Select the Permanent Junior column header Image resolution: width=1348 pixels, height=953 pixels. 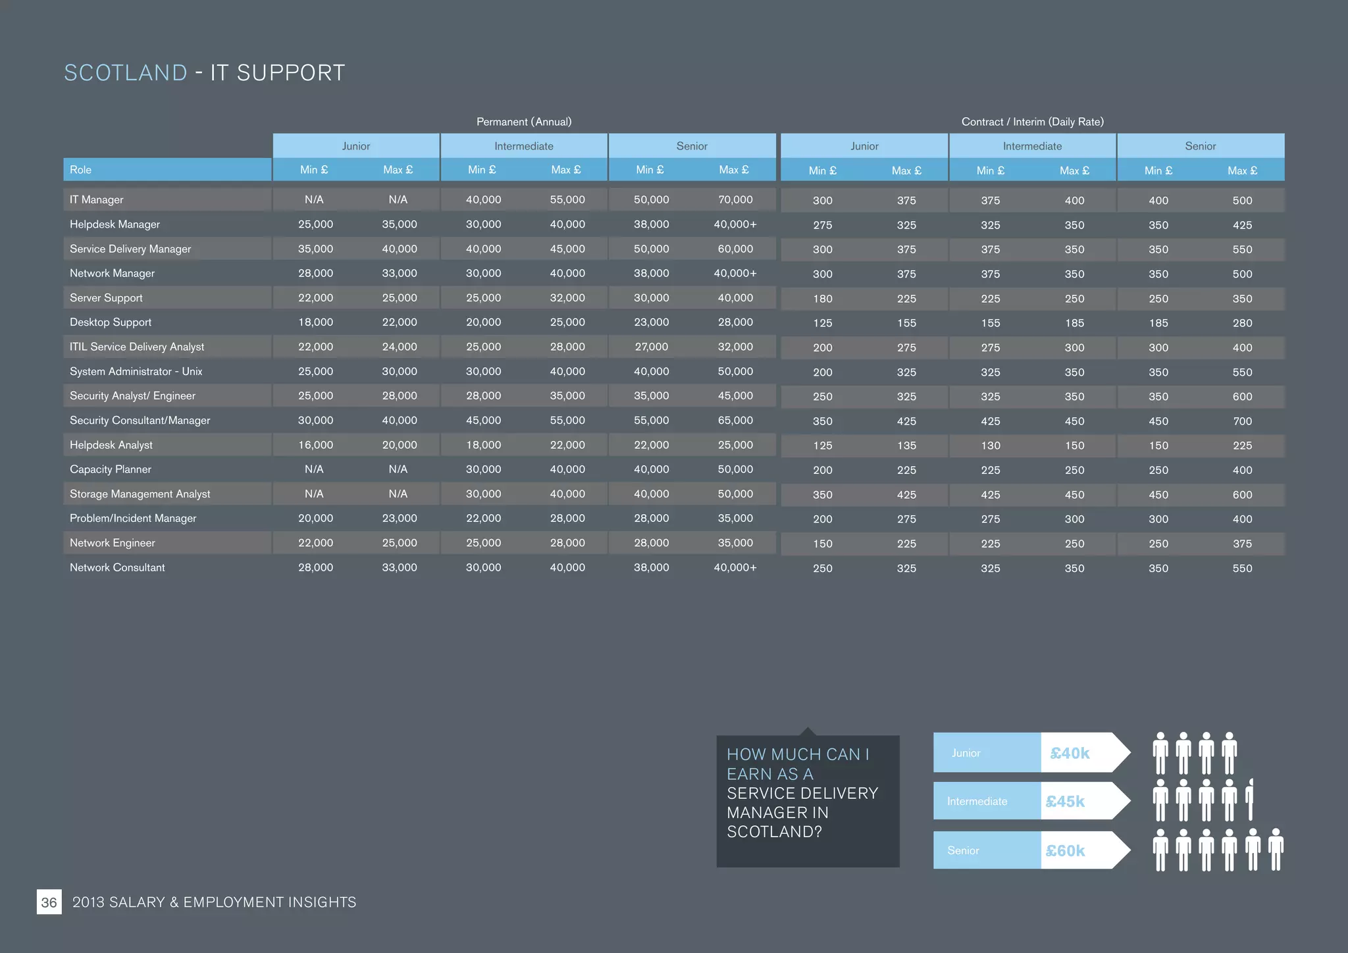click(x=356, y=145)
